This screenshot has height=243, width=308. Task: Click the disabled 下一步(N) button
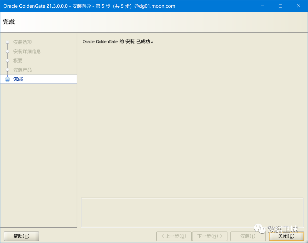(210, 236)
